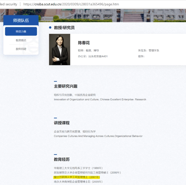
Task: Click the professor's profile photo
Action: pos(60,49)
